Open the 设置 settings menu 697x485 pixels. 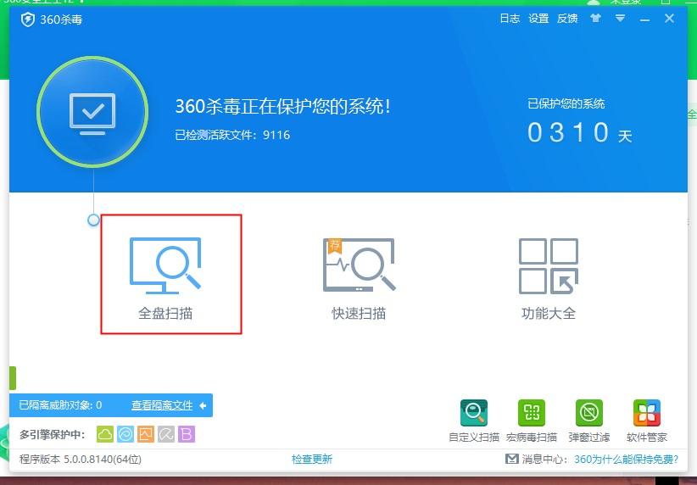538,18
